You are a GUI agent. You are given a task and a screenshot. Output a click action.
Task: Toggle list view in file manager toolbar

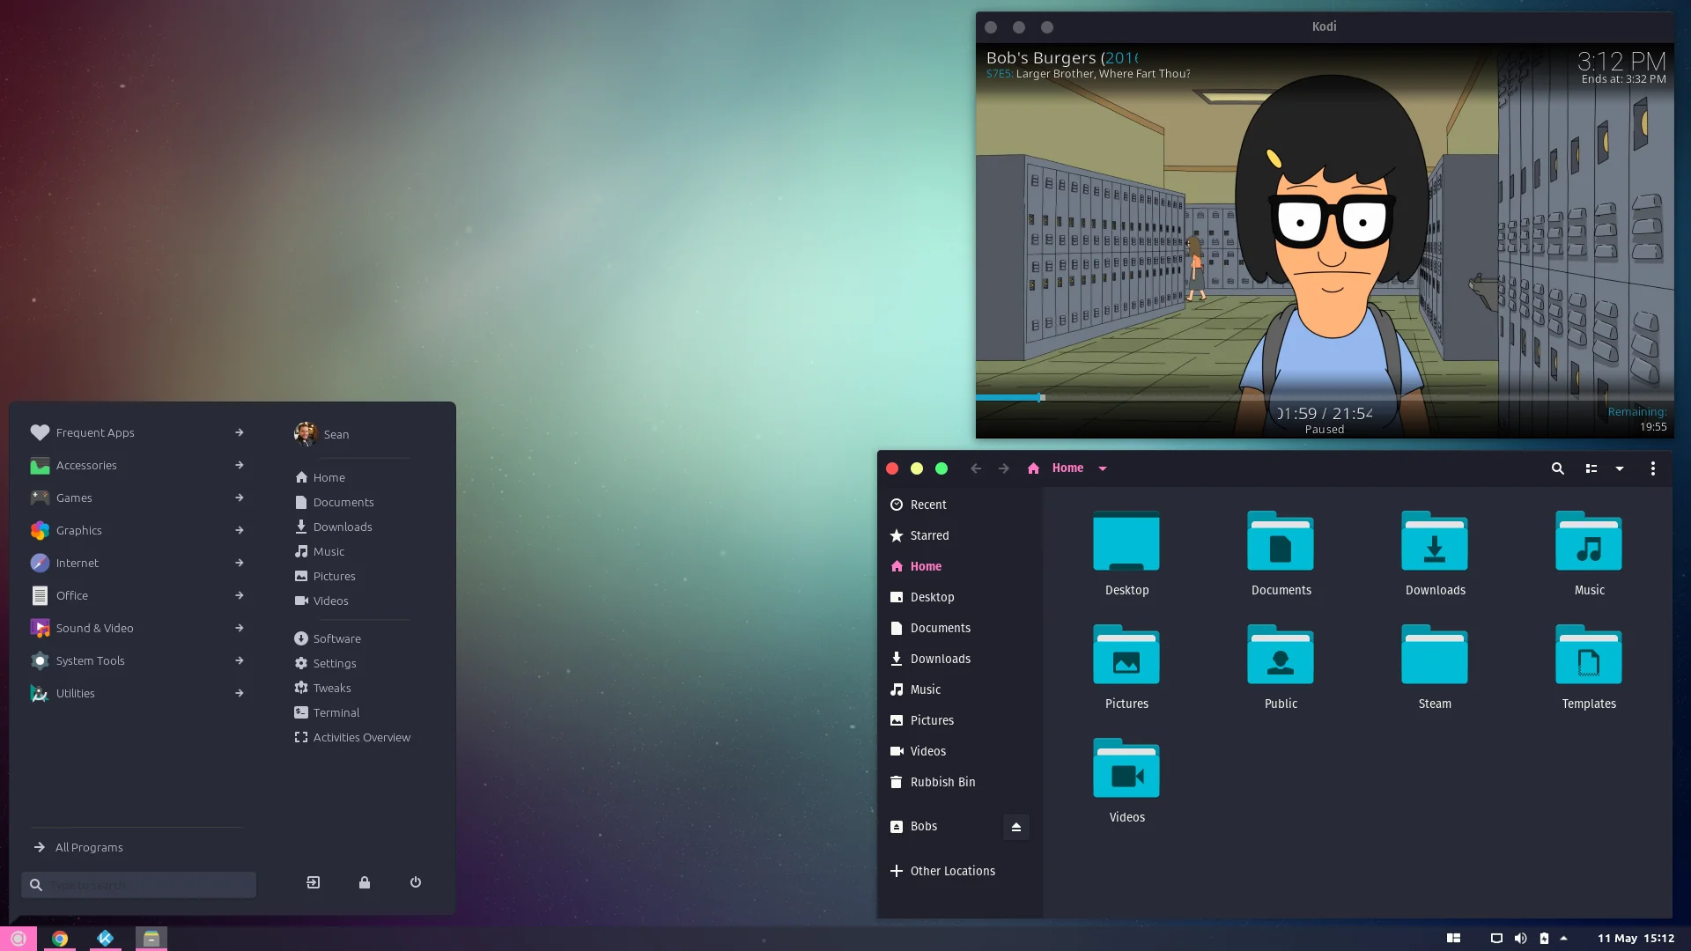[x=1591, y=468]
